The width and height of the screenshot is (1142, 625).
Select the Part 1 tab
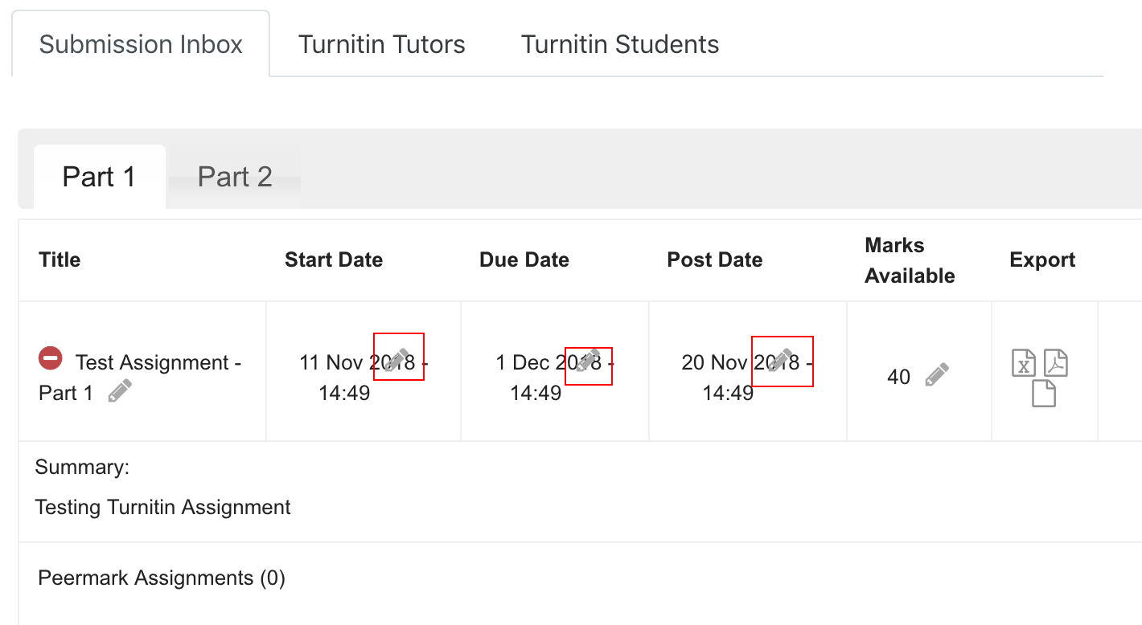click(99, 175)
